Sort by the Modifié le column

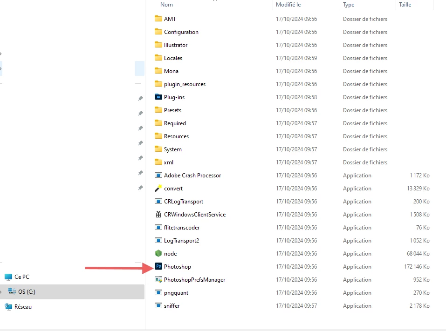[288, 5]
